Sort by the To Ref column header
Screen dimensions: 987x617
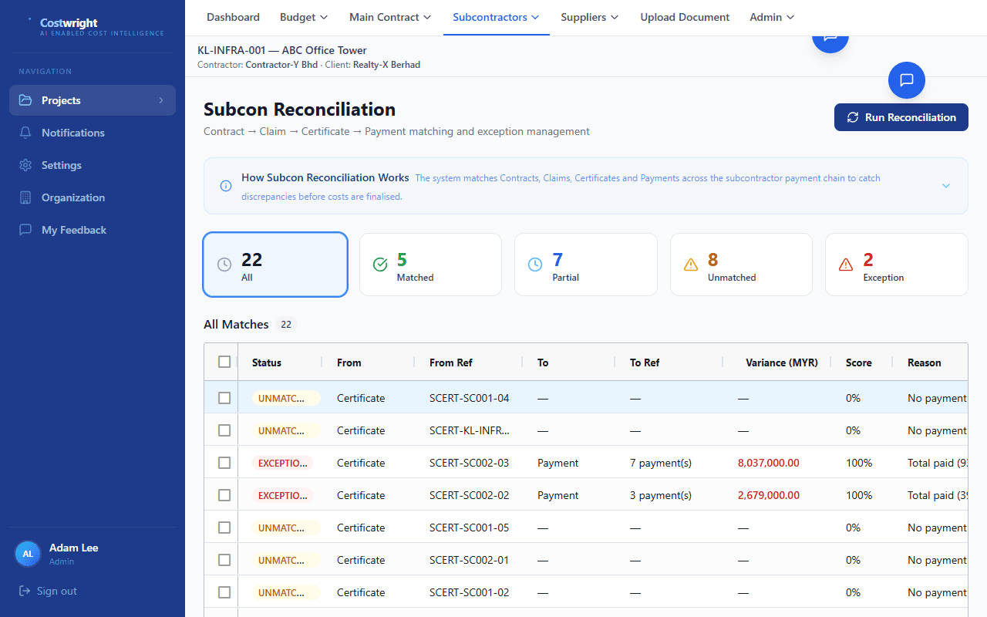(645, 362)
